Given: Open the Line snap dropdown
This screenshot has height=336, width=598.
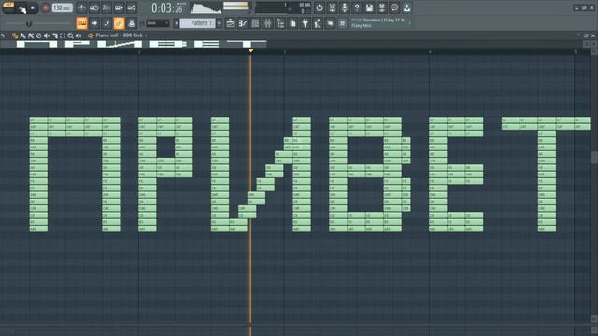Looking at the screenshot, I should coord(158,23).
